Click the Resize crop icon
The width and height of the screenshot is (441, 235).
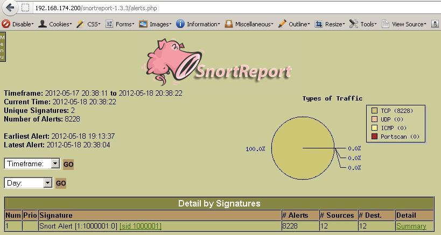coord(318,24)
